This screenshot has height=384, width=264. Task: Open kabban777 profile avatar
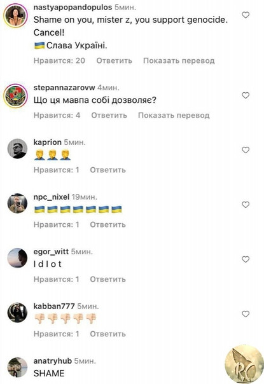click(x=17, y=313)
